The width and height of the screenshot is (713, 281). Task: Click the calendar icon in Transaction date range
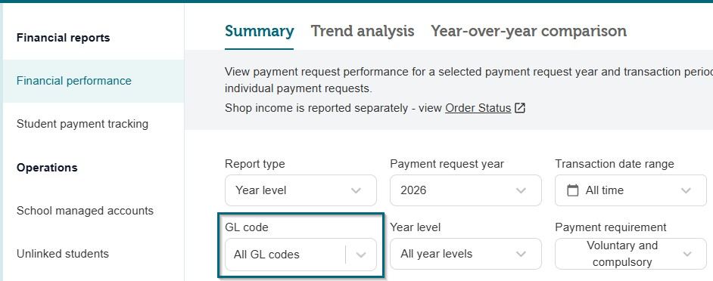click(573, 190)
